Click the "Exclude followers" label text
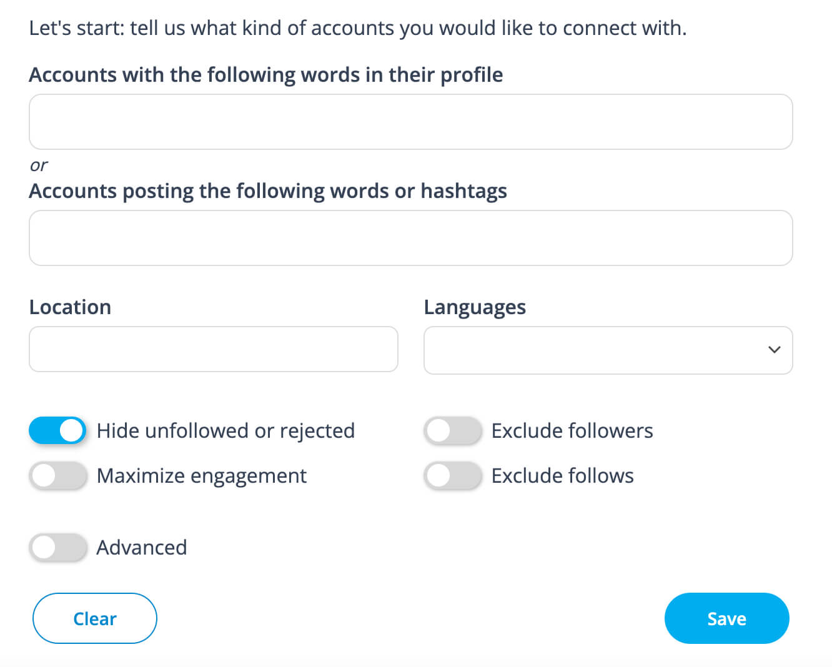The width and height of the screenshot is (832, 667). 572,431
